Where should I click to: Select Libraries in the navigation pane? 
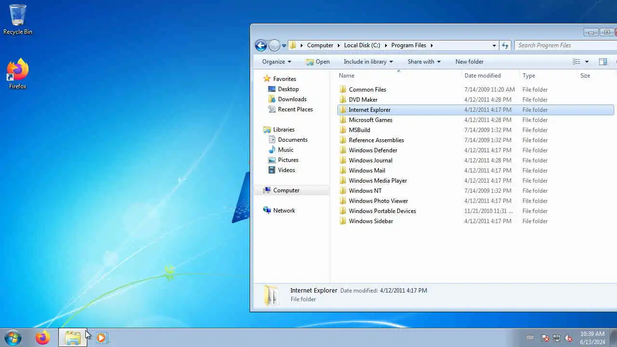[x=283, y=130]
